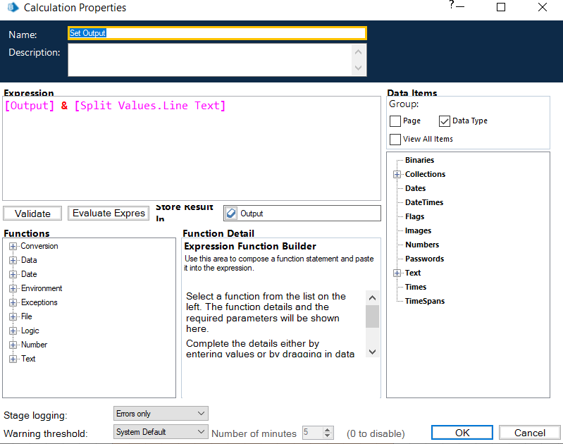Select TimeSpans in Data Items tree
Viewport: 563px width, 444px height.
[x=425, y=301]
